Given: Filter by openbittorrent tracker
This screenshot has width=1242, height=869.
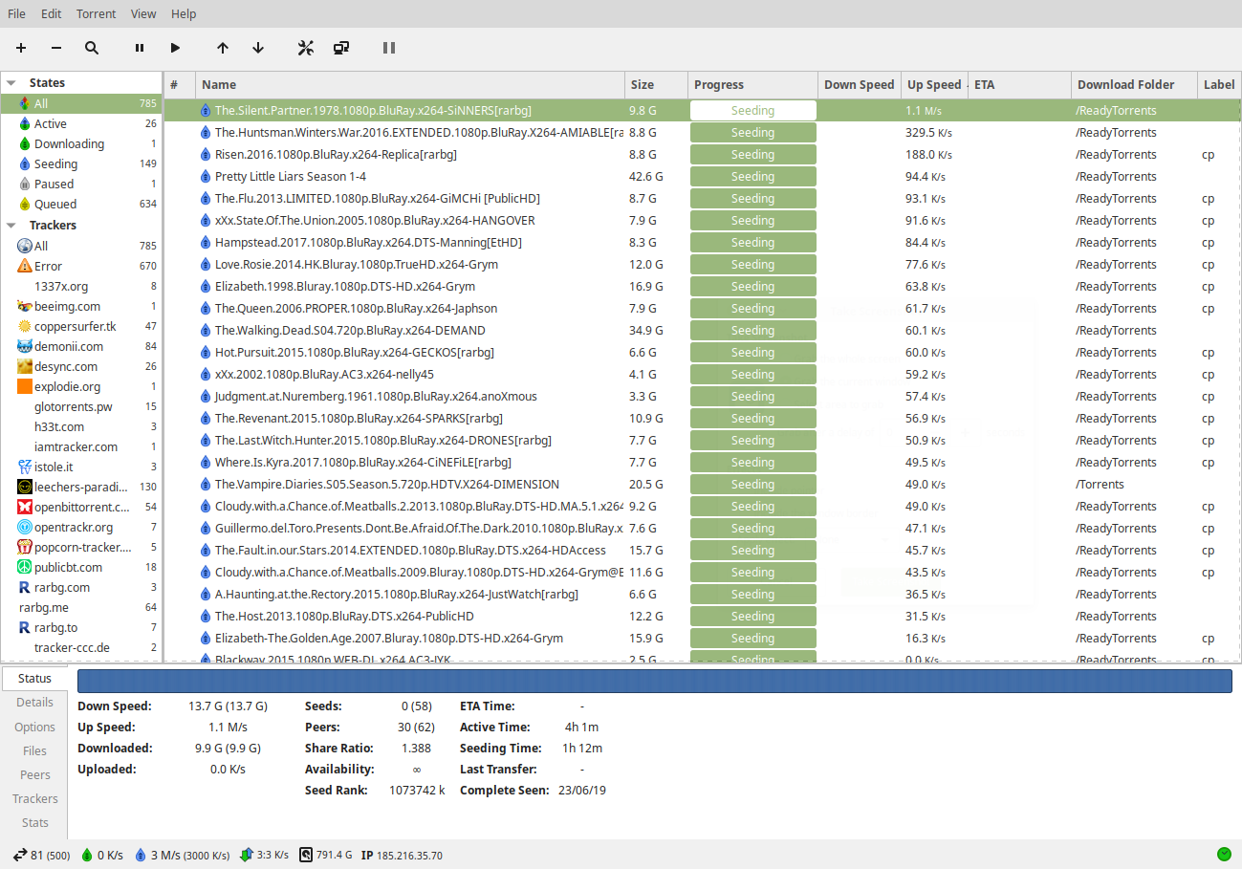Looking at the screenshot, I should pyautogui.click(x=81, y=507).
